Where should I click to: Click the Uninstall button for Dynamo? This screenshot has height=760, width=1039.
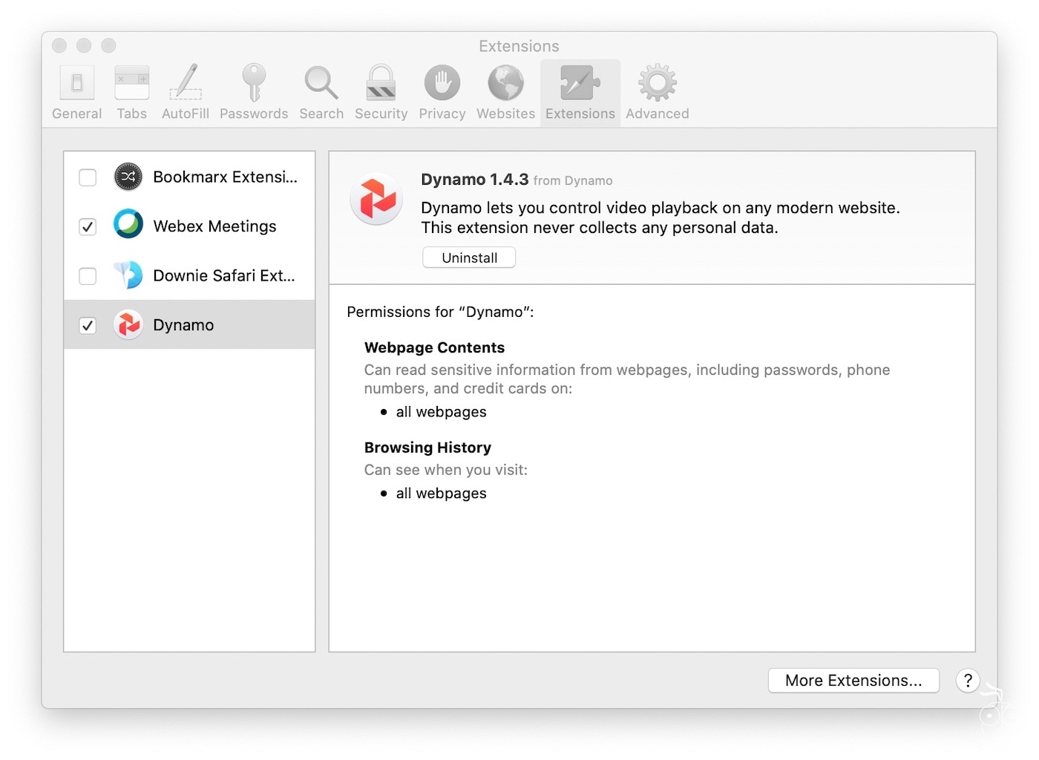[x=469, y=258]
